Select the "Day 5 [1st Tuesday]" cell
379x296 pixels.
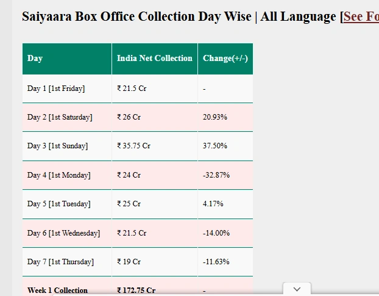[58, 204]
